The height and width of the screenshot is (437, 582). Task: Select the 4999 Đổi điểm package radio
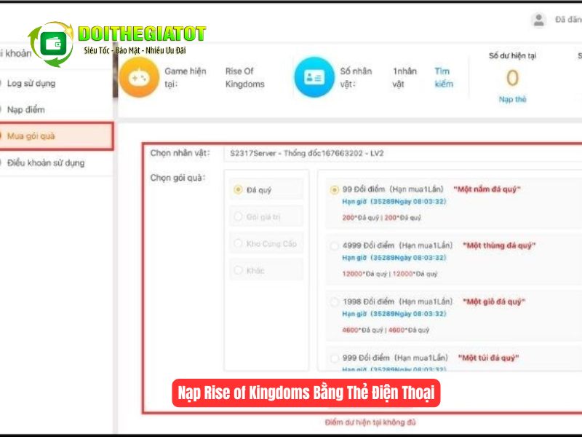[x=334, y=246]
